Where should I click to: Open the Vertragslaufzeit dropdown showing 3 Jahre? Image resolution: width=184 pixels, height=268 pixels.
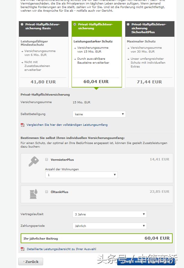click(109, 214)
